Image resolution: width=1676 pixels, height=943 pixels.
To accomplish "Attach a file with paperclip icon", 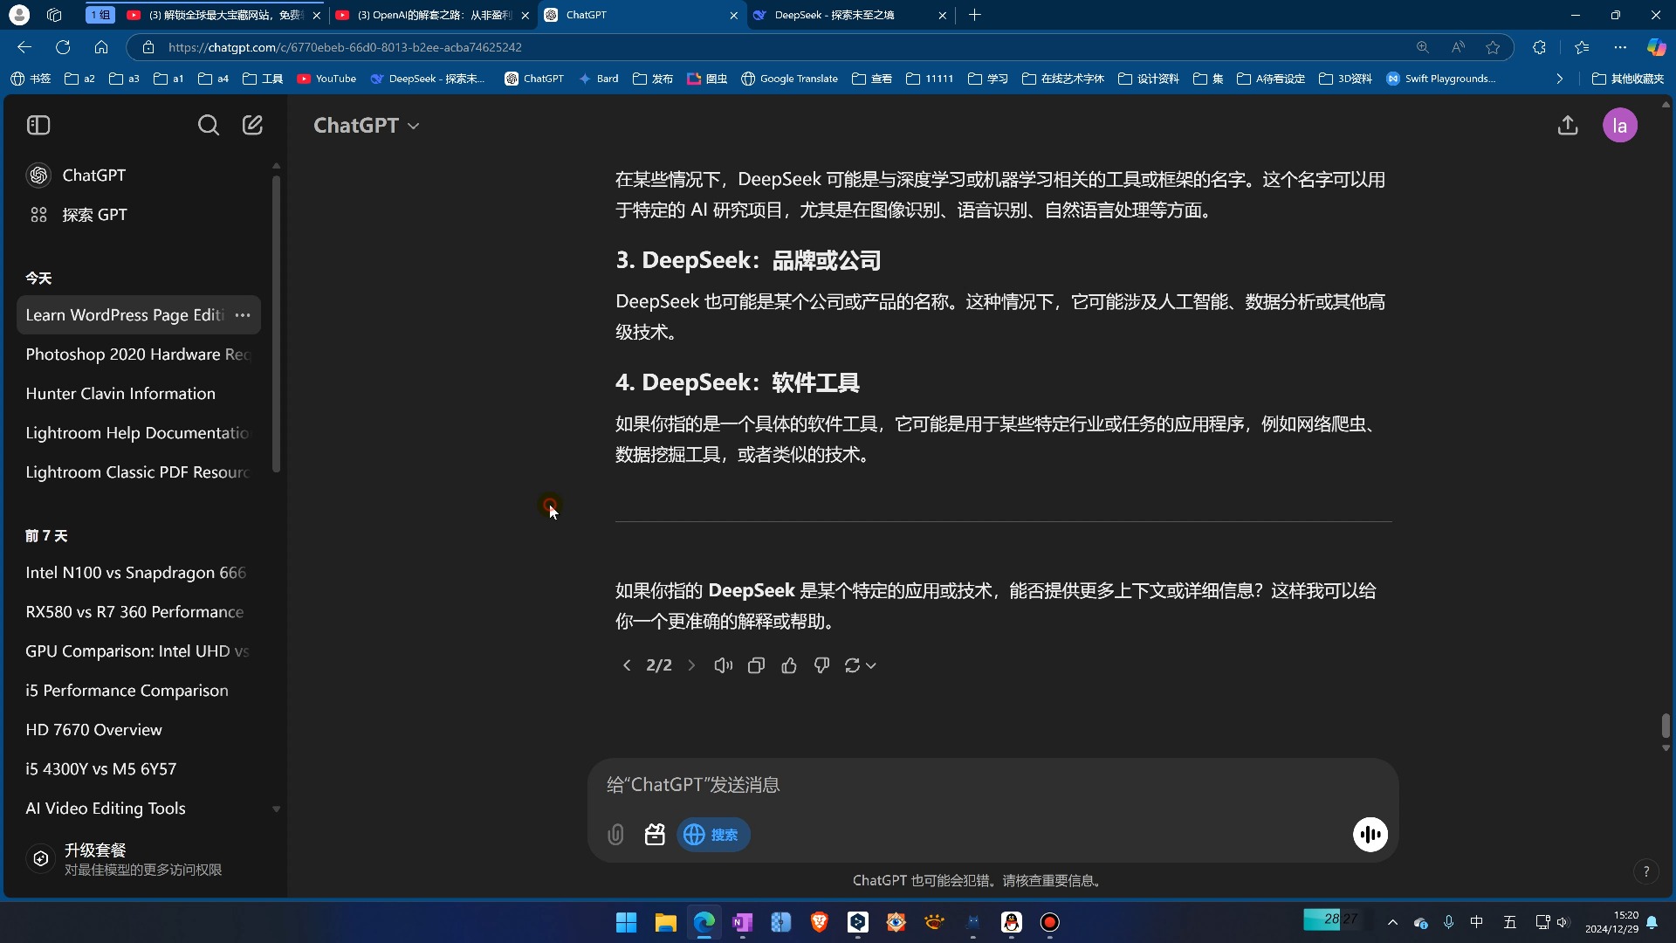I will (x=615, y=835).
